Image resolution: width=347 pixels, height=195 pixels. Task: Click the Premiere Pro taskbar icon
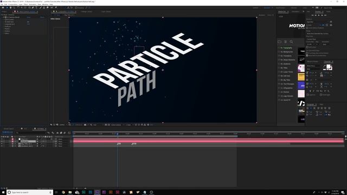[x=104, y=192]
